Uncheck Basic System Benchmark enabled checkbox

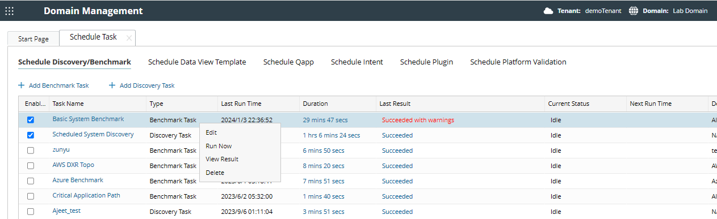[31, 120]
